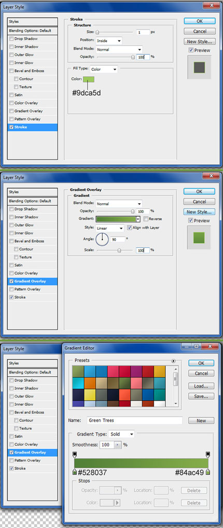This screenshot has width=223, height=528.
Task: Open the Fill Type dropdown
Action: pyautogui.click(x=104, y=69)
